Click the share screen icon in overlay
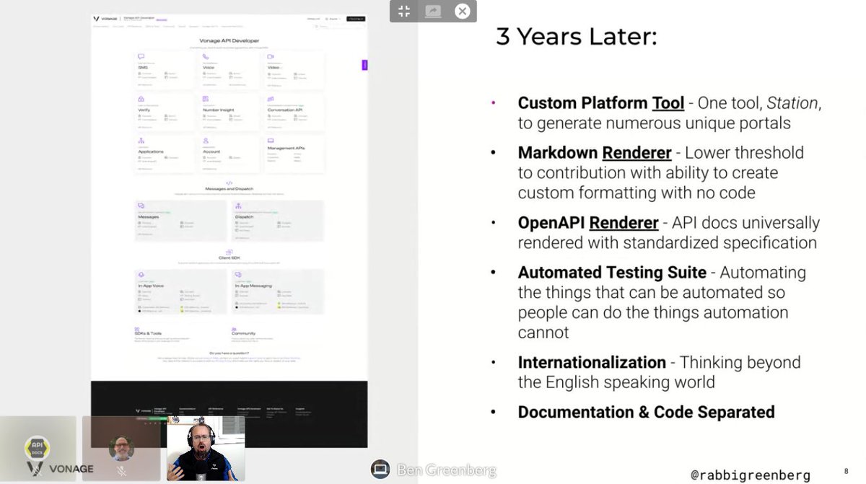The image size is (866, 484). pos(433,11)
